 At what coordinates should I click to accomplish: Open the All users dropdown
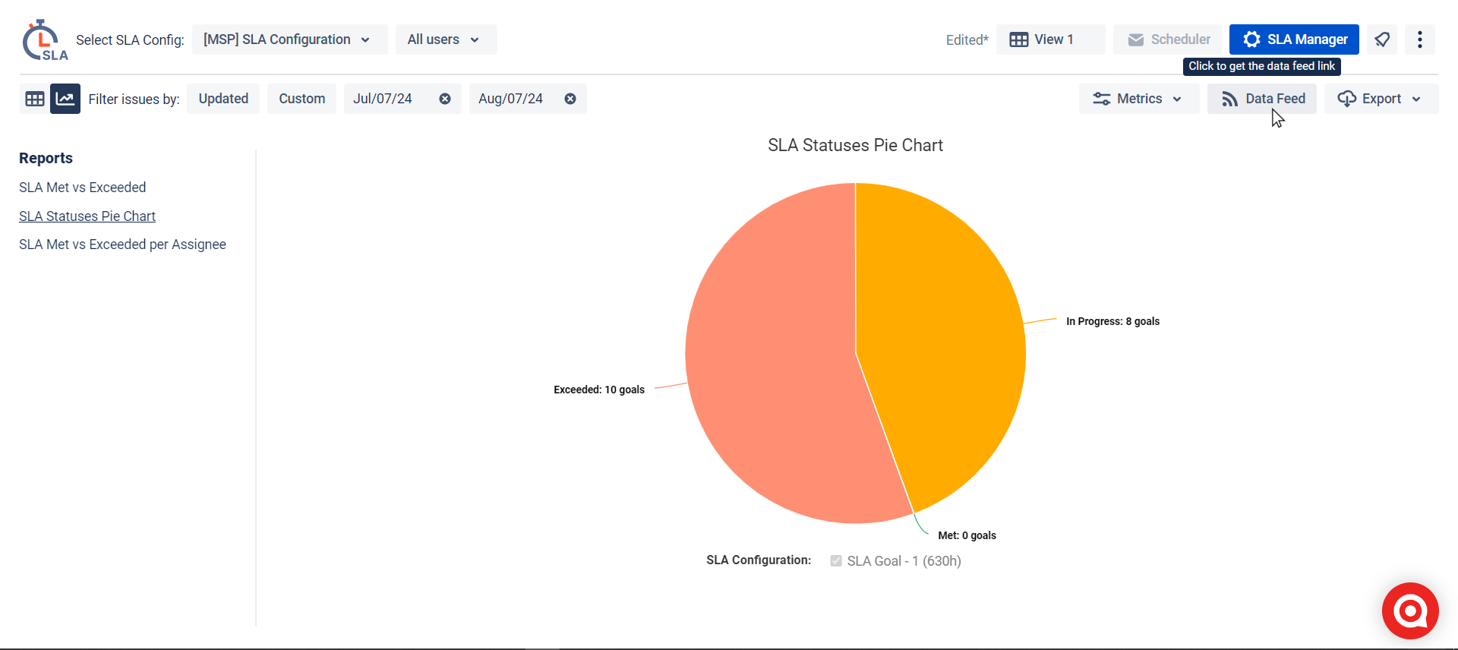[x=445, y=39]
